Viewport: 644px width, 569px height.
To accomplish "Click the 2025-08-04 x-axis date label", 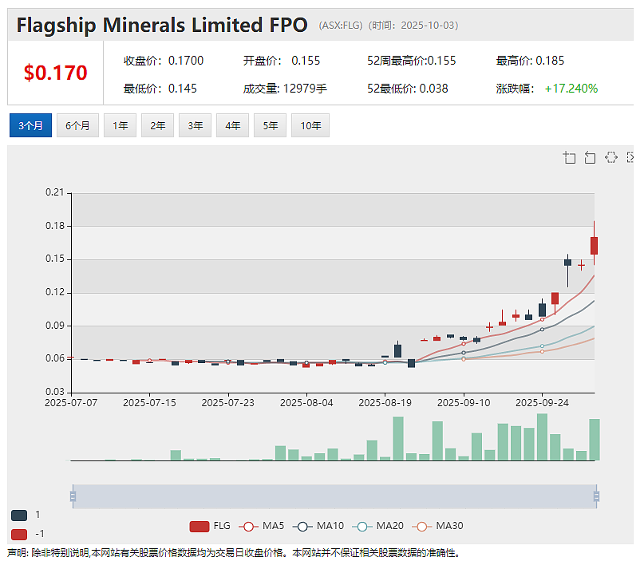I will [306, 403].
